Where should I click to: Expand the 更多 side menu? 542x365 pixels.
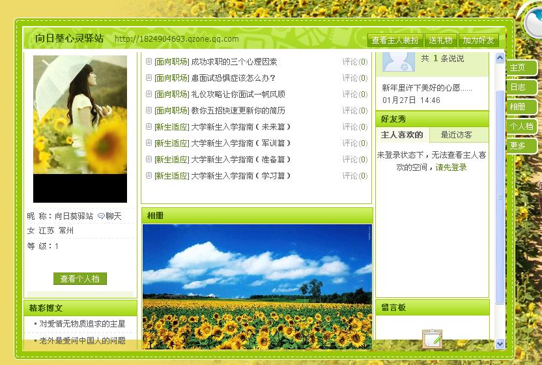coord(519,146)
